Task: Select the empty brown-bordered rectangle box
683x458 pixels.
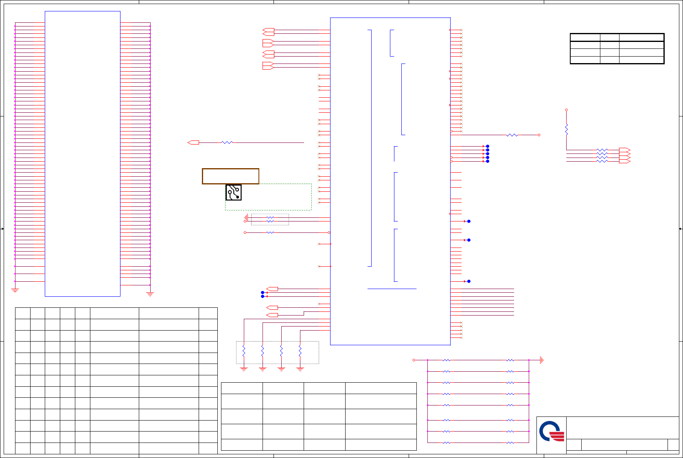Action: point(231,176)
